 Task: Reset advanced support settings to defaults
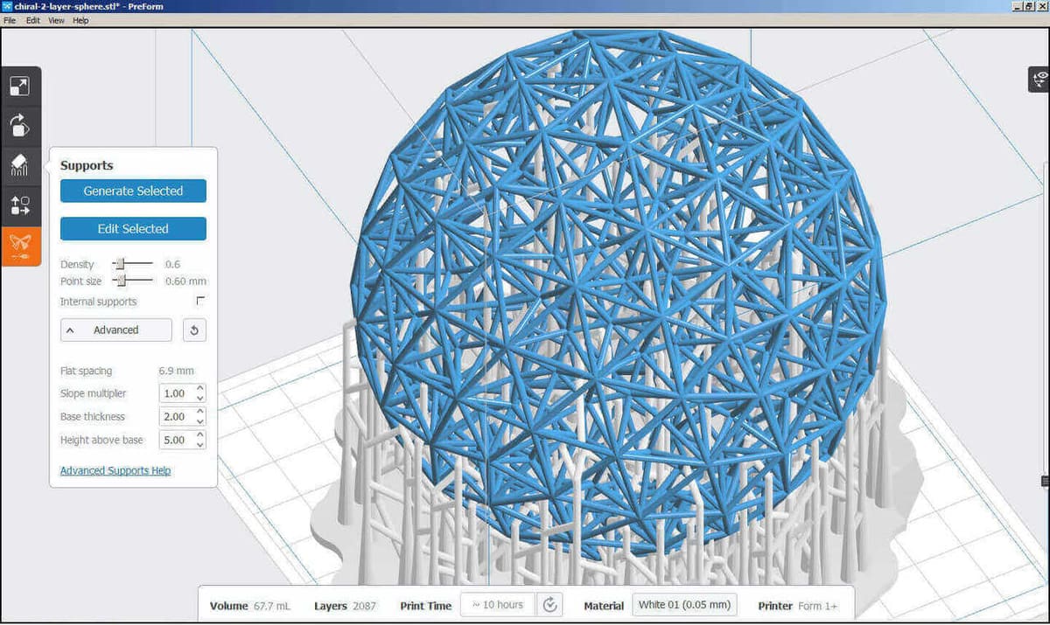tap(194, 330)
